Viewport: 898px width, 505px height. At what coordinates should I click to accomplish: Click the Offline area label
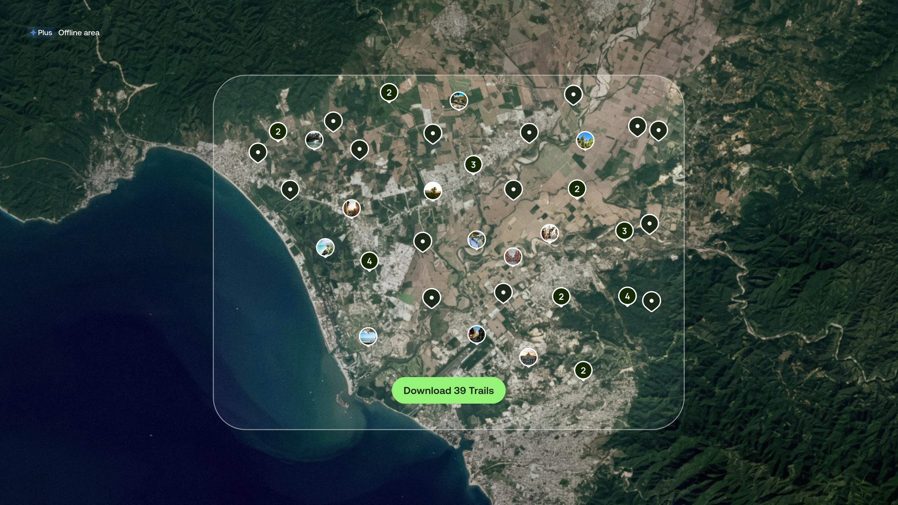click(79, 33)
